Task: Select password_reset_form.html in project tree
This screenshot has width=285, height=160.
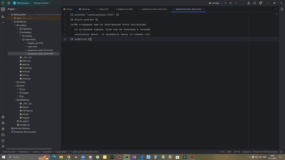Action: click(x=40, y=50)
